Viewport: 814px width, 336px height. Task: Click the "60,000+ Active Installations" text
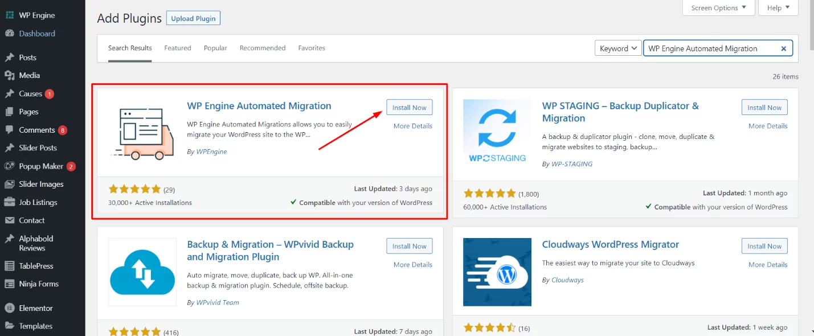click(505, 207)
